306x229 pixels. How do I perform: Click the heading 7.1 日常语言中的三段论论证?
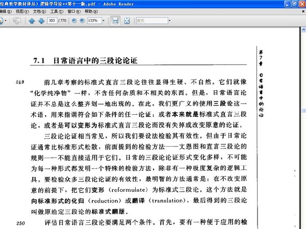(85, 61)
